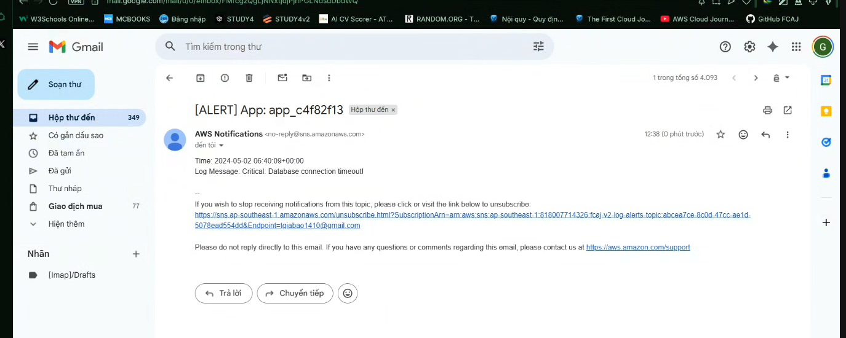Click the email subject '[ALERT] App: app_c4f82f13'
Viewport: 846px width, 338px height.
tap(269, 110)
